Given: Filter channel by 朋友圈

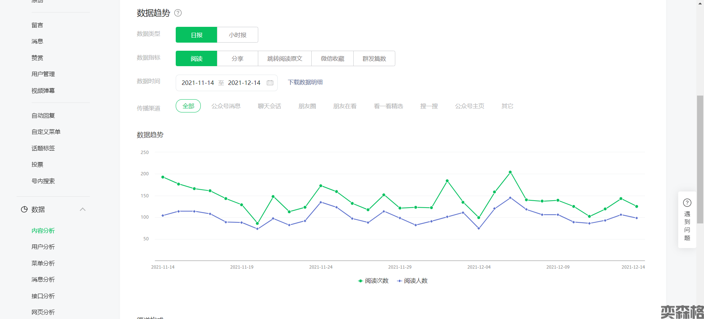Looking at the screenshot, I should (307, 106).
